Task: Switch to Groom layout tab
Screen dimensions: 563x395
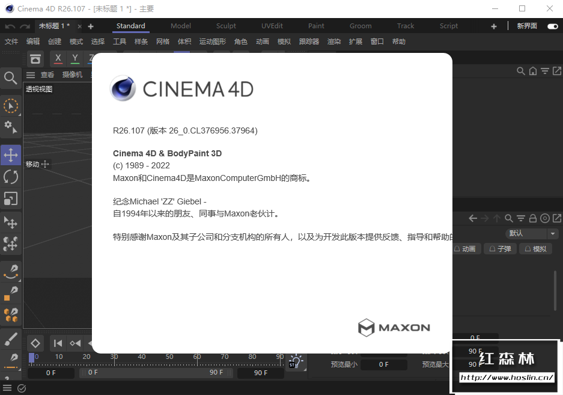Action: (x=361, y=26)
